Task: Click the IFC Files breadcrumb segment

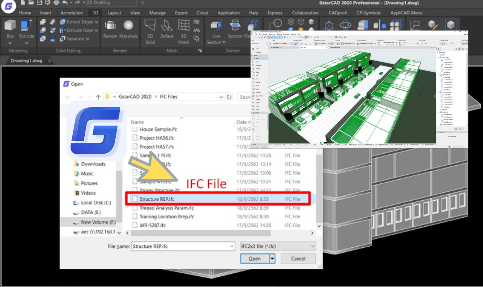Action: point(169,97)
